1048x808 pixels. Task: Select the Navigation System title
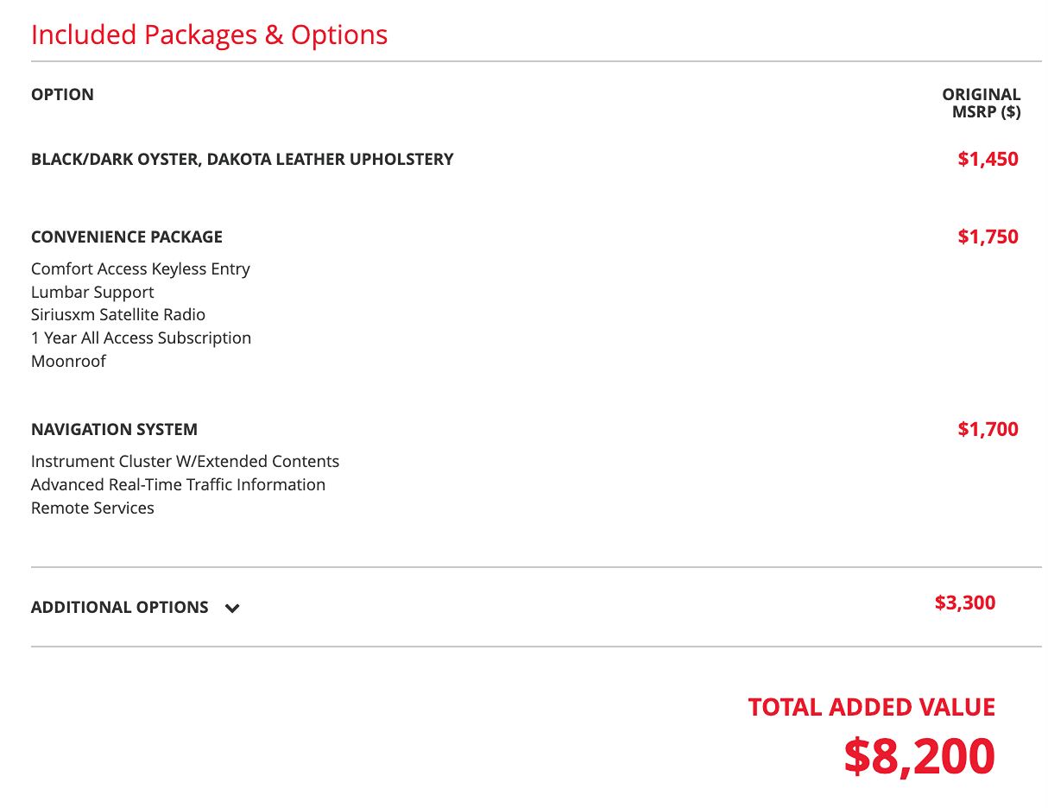coord(114,430)
